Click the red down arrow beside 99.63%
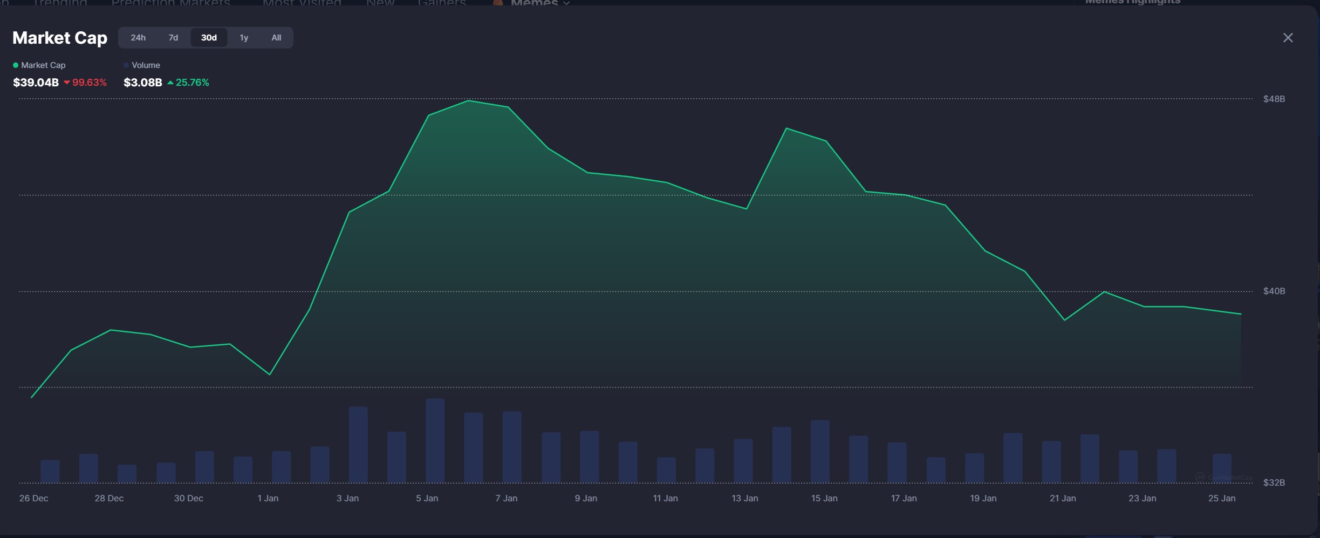 (67, 83)
